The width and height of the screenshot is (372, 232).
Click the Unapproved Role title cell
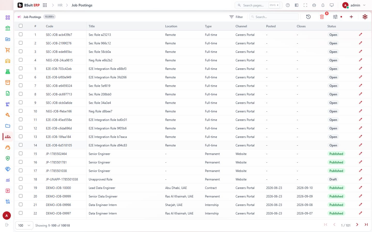[x=100, y=179]
